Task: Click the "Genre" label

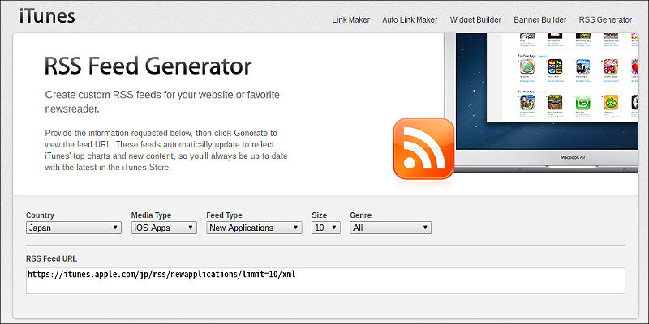Action: (361, 215)
